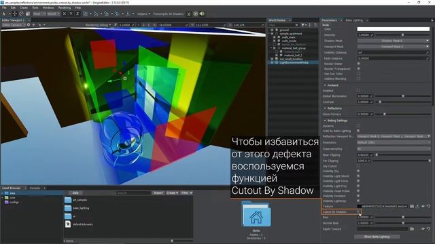The width and height of the screenshot is (435, 244).
Task: Click the white Color swatch
Action: point(393,28)
